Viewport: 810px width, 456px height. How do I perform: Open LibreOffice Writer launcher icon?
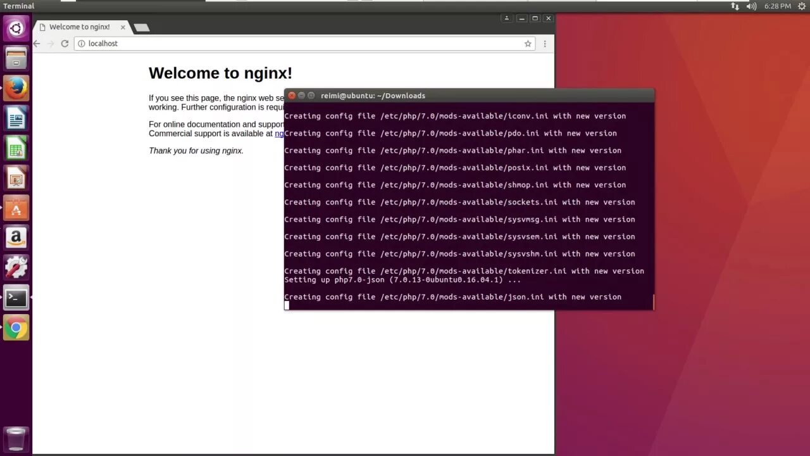point(16,118)
